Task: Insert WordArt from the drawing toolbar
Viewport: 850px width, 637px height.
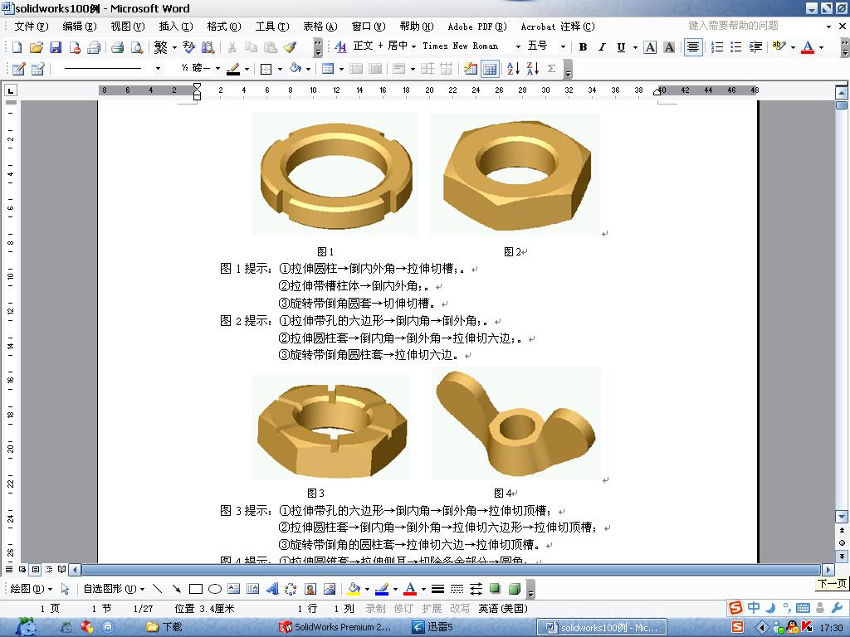Action: (x=271, y=589)
